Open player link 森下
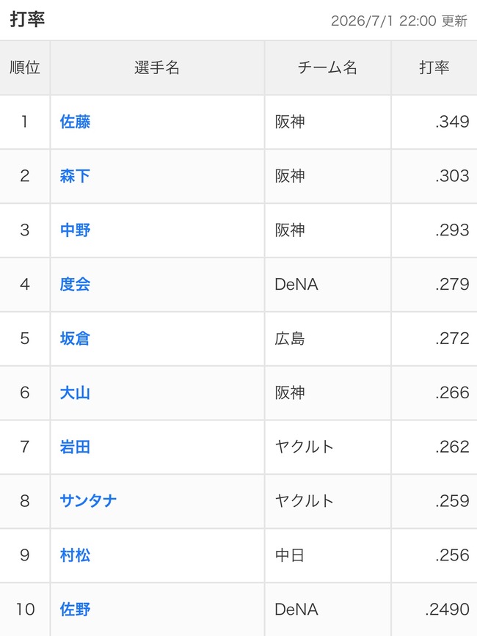The height and width of the screenshot is (636, 477). 75,176
